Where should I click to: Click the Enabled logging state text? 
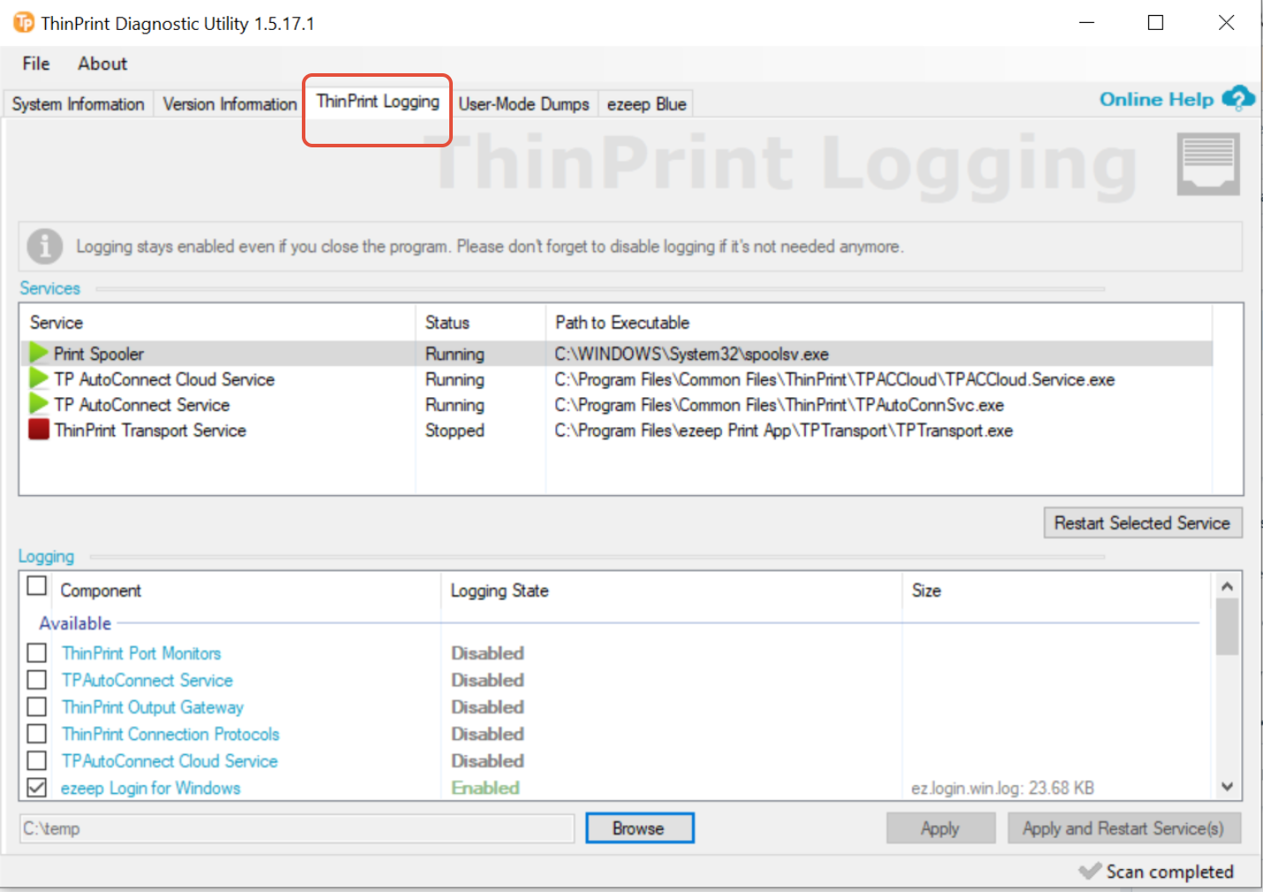click(x=485, y=788)
